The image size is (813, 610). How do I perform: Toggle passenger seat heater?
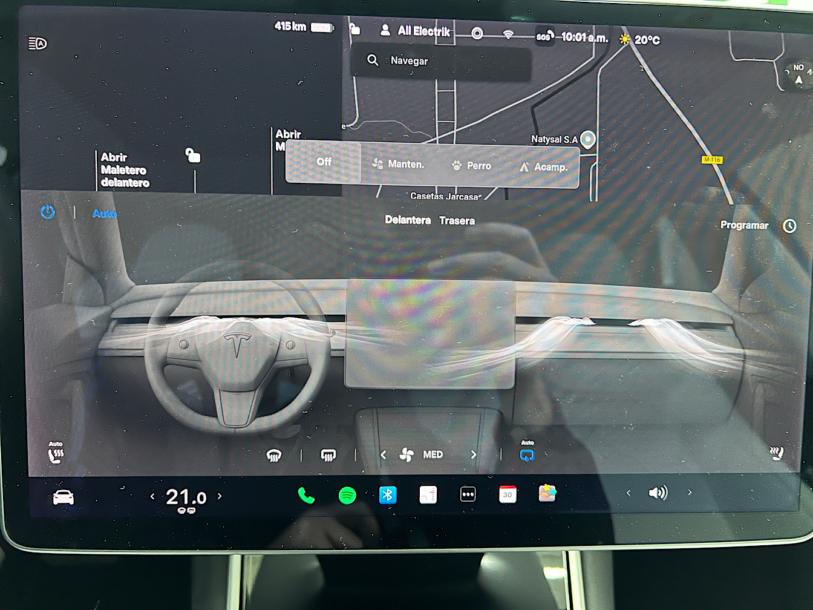click(x=777, y=453)
